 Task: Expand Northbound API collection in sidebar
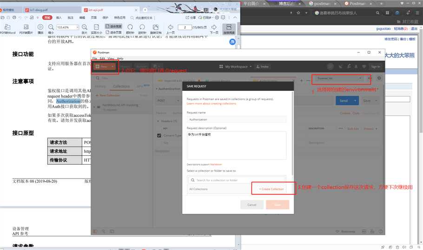pyautogui.click(x=94, y=107)
